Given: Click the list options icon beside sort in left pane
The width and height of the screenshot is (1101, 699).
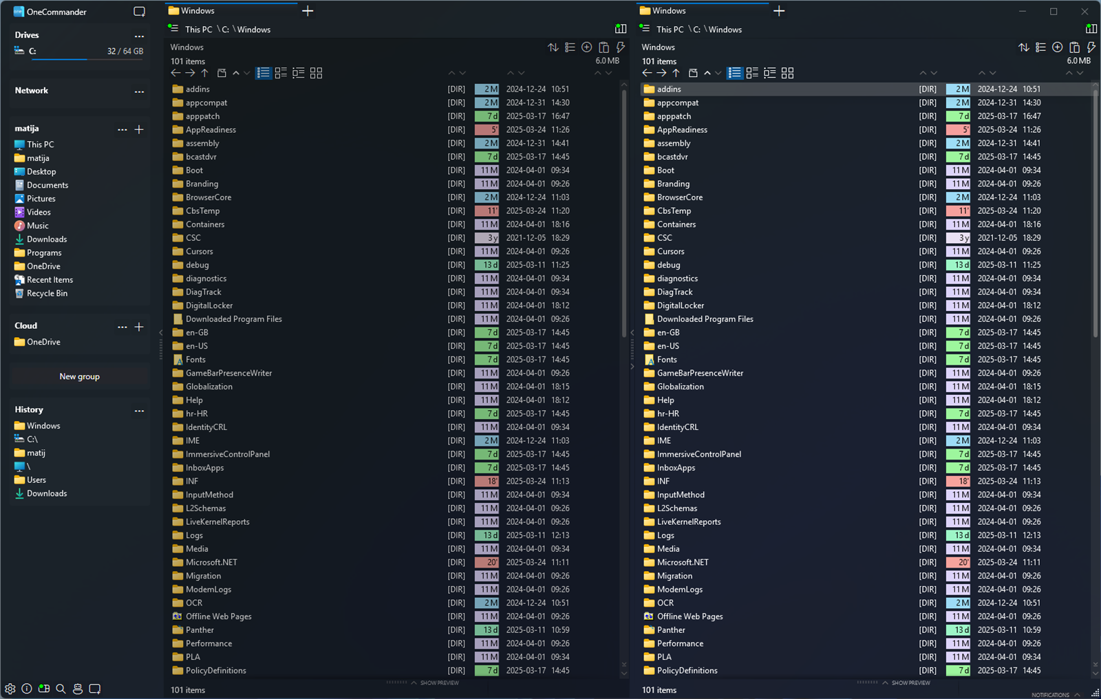Looking at the screenshot, I should tap(570, 47).
